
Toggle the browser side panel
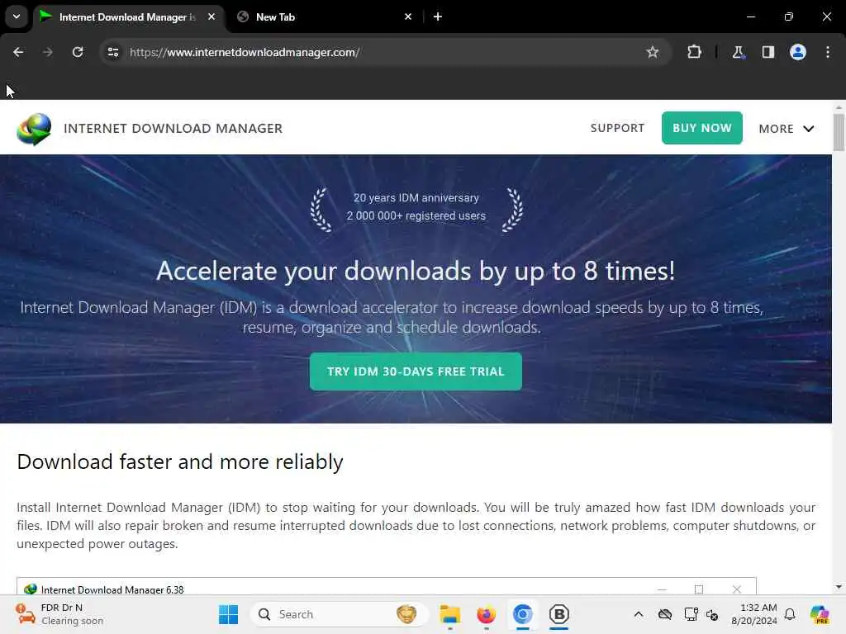coord(768,52)
